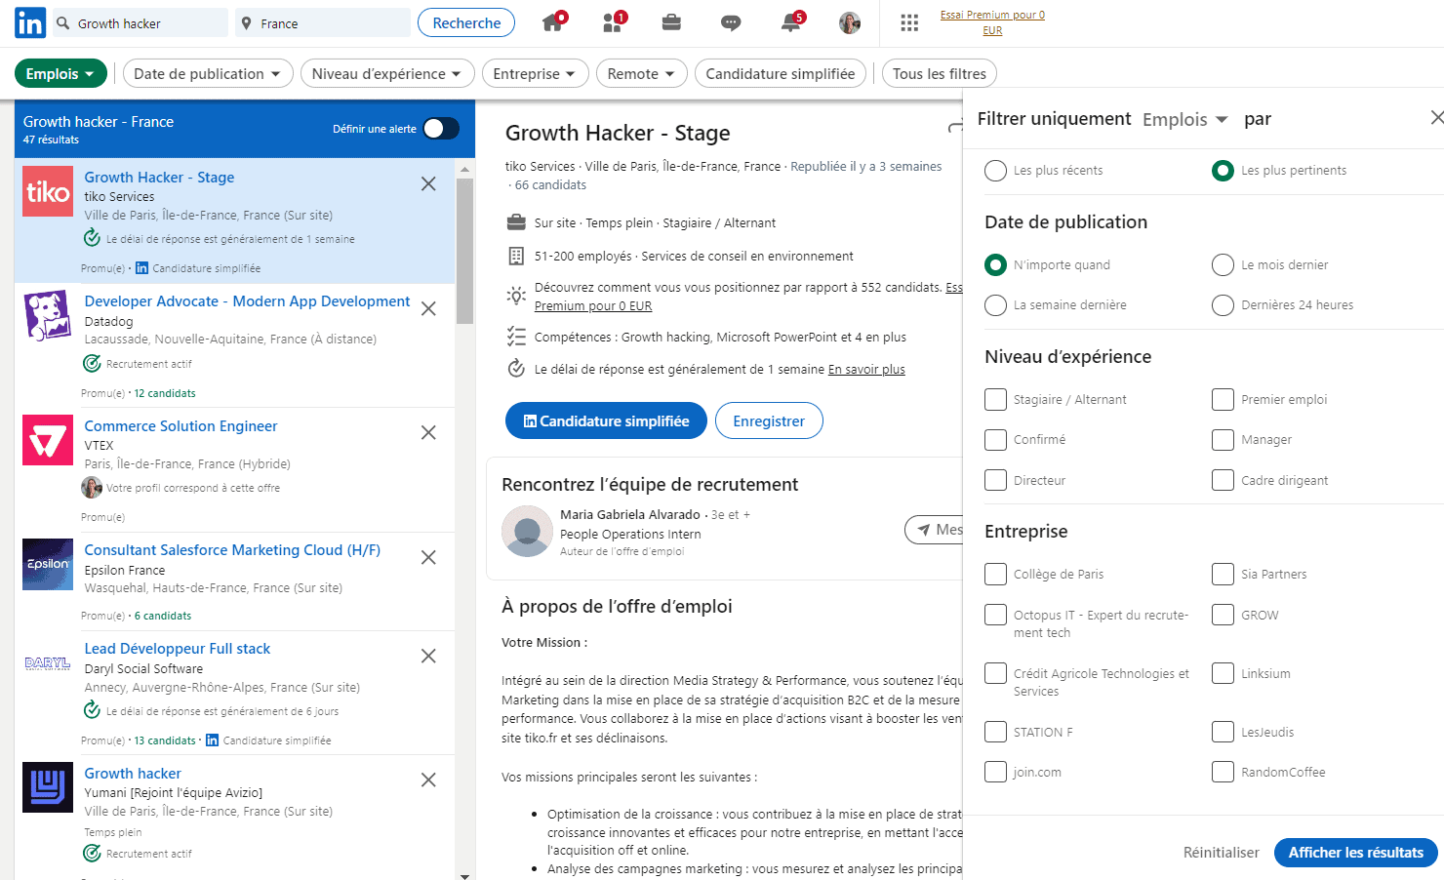This screenshot has height=880, width=1444.
Task: Apply with blue Candidature simplifiée button
Action: coord(606,420)
